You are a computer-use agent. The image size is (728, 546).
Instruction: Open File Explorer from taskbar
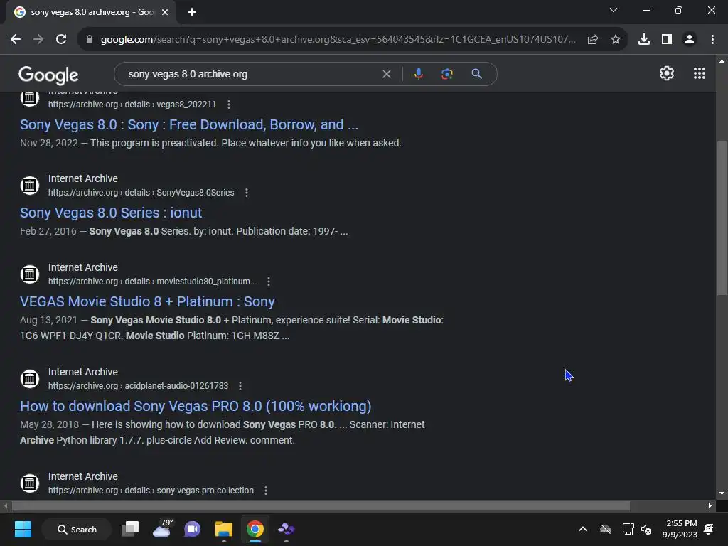(223, 529)
